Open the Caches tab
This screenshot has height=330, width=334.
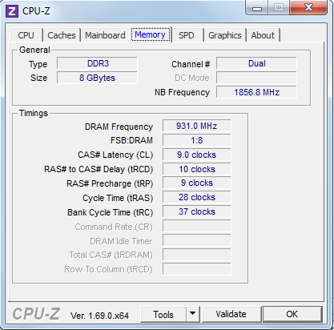62,35
